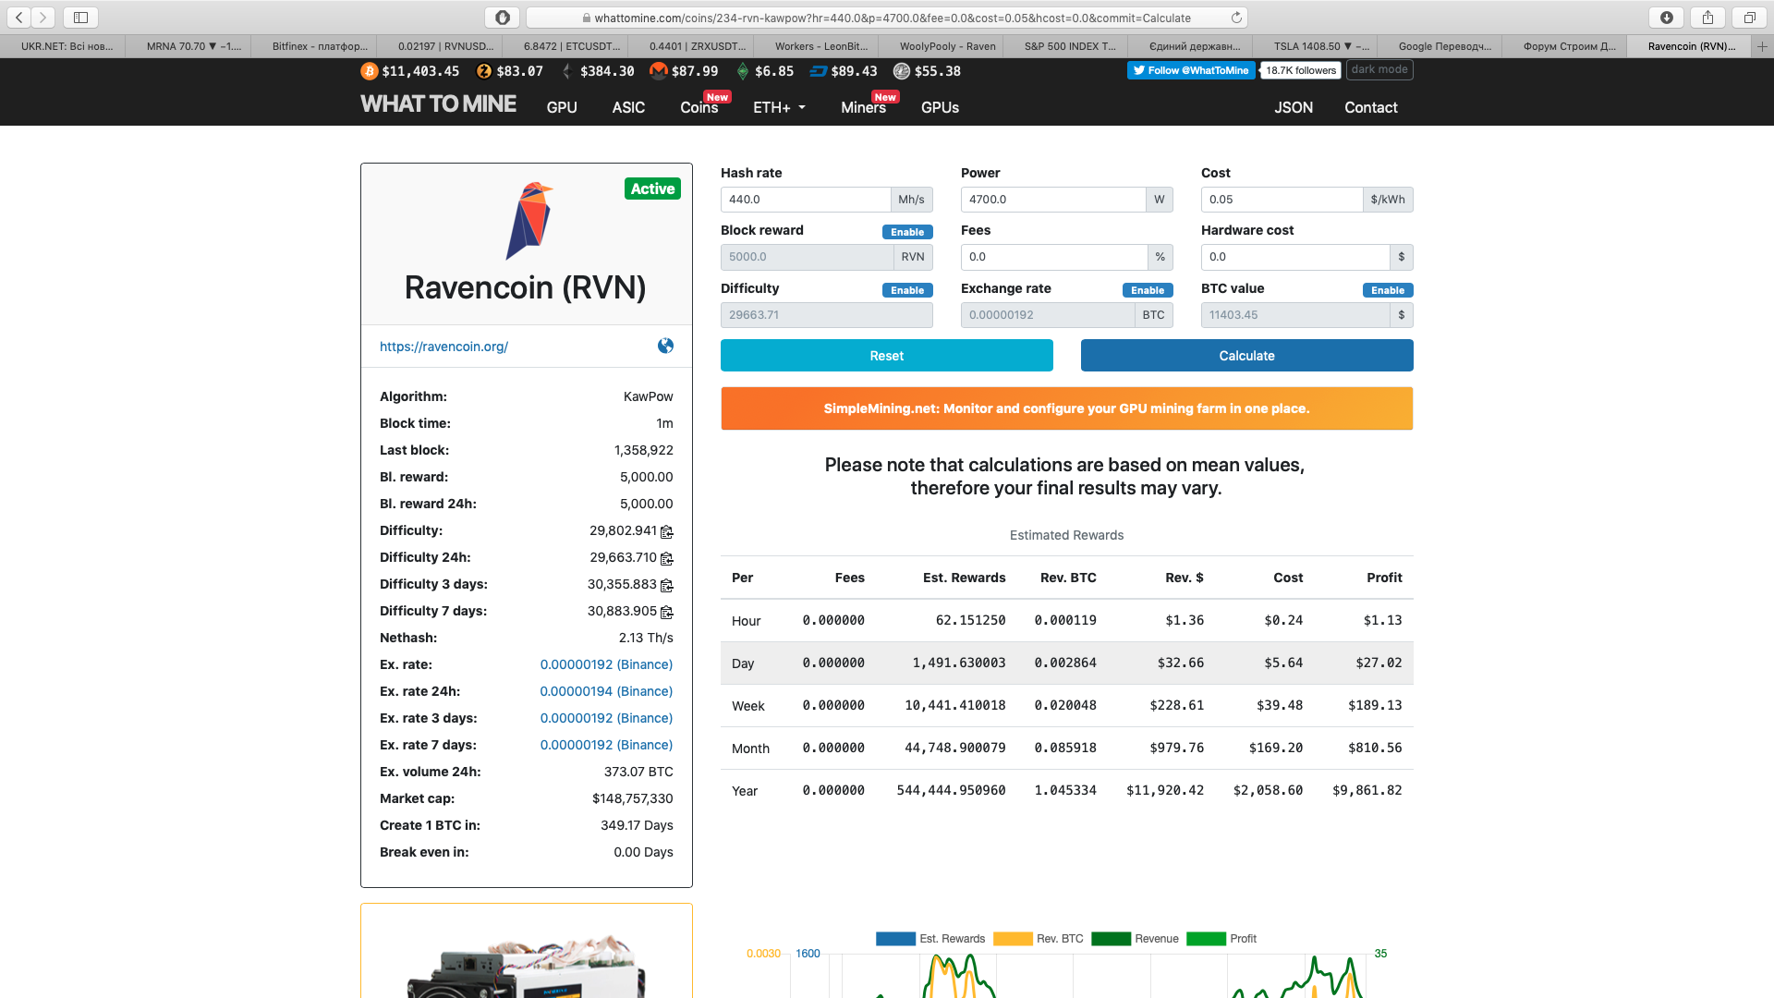Click the Zcash price icon
This screenshot has width=1774, height=998.
pos(483,71)
